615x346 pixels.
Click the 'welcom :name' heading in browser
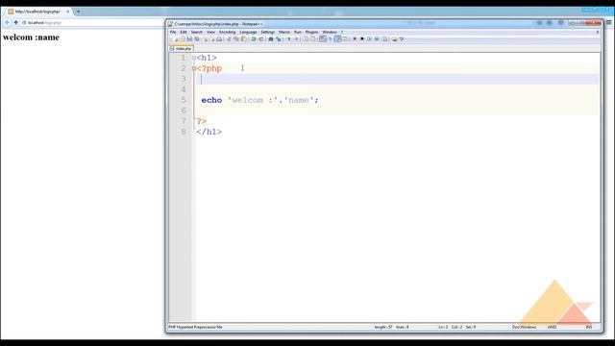[x=31, y=37]
